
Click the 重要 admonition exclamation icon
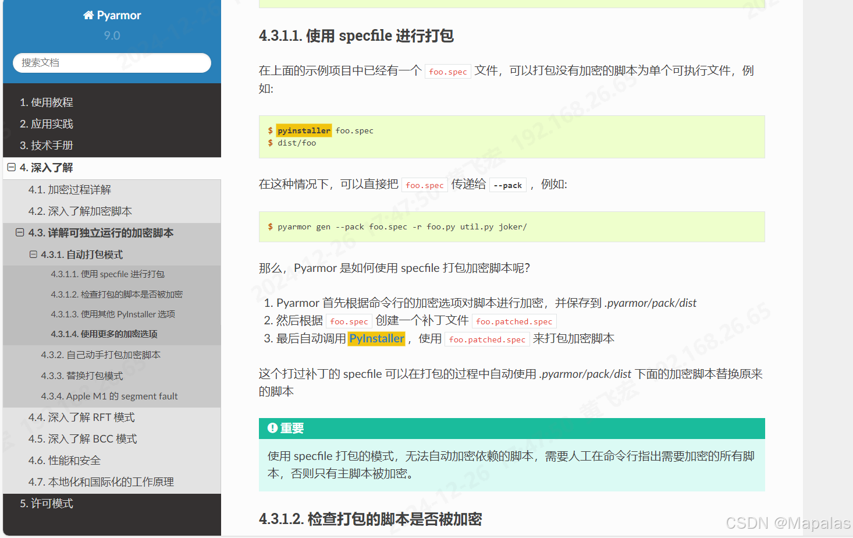tap(272, 428)
